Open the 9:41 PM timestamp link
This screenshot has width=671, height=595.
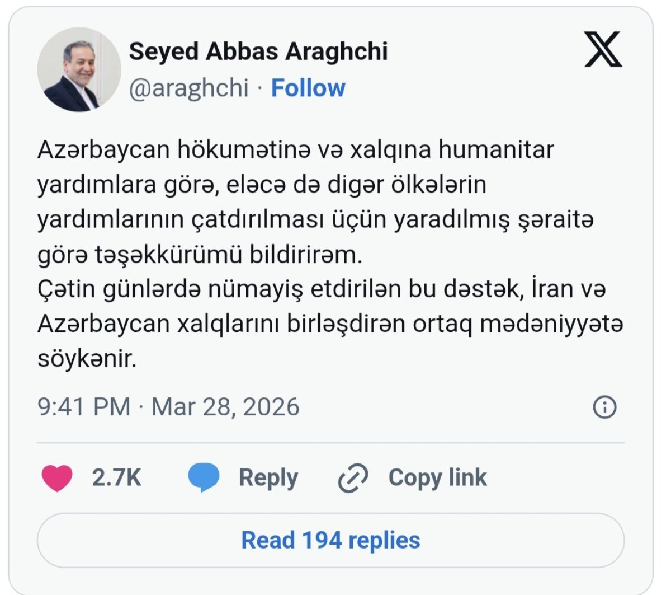coord(84,407)
